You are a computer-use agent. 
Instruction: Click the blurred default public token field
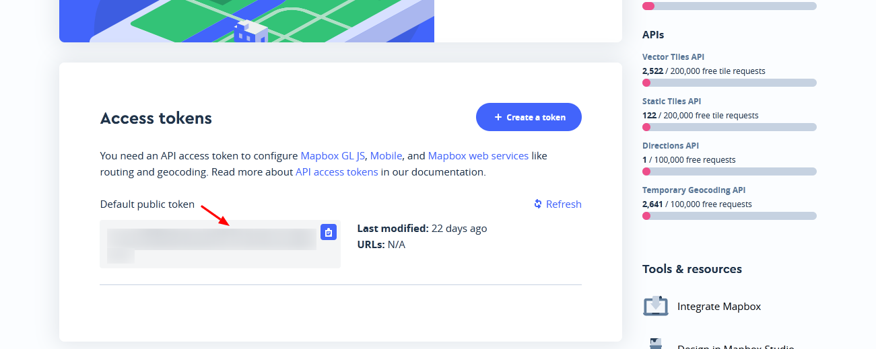point(211,240)
